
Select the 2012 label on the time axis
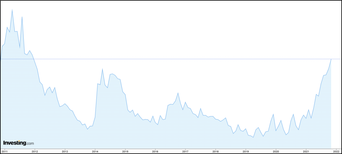[35, 151]
